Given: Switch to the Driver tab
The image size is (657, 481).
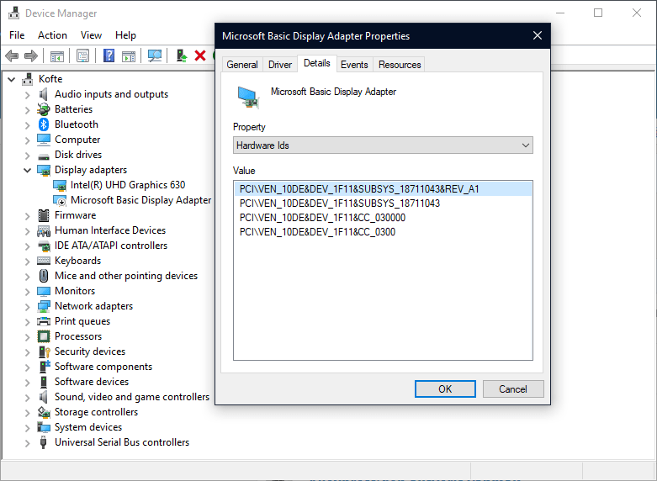Looking at the screenshot, I should pos(280,65).
